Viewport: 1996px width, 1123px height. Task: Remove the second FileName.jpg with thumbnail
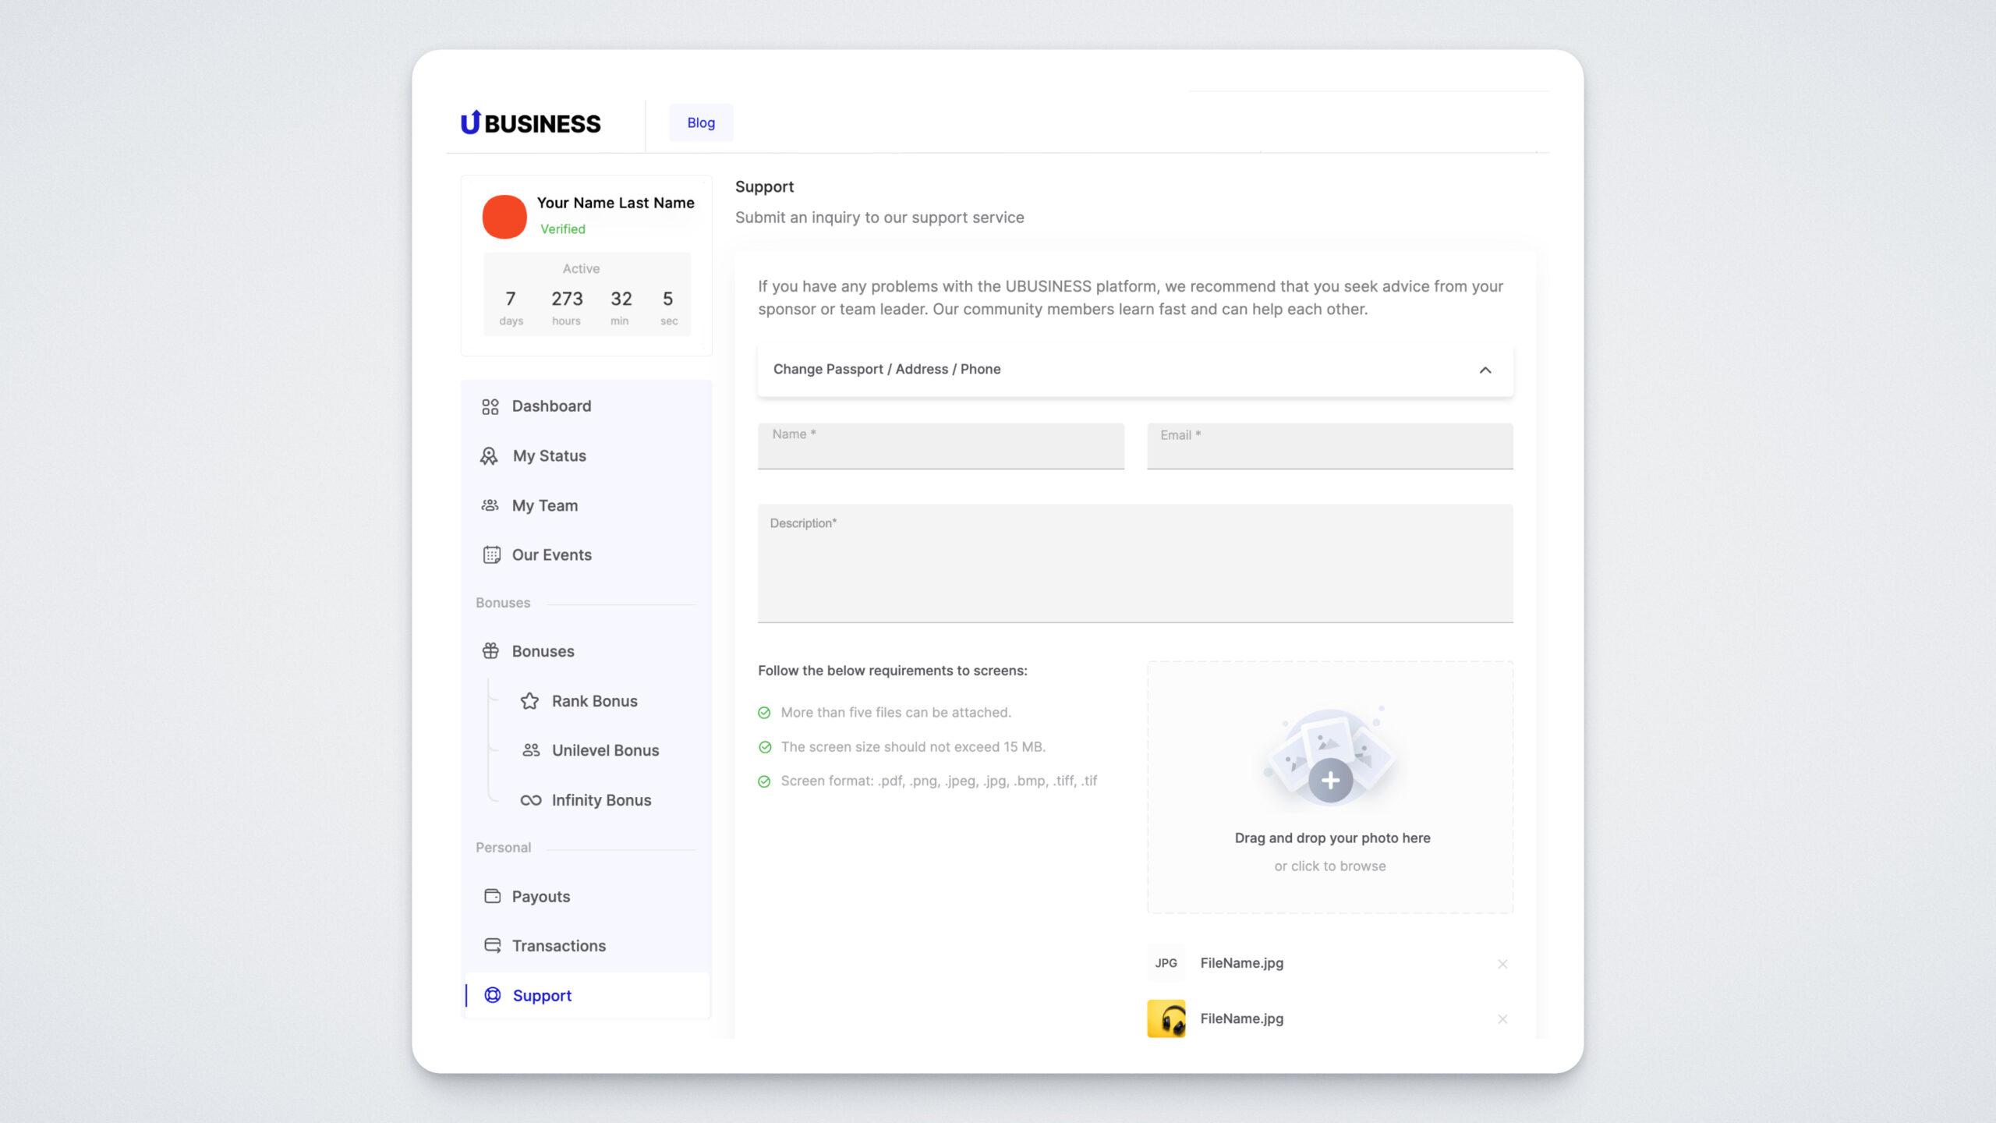click(1502, 1019)
